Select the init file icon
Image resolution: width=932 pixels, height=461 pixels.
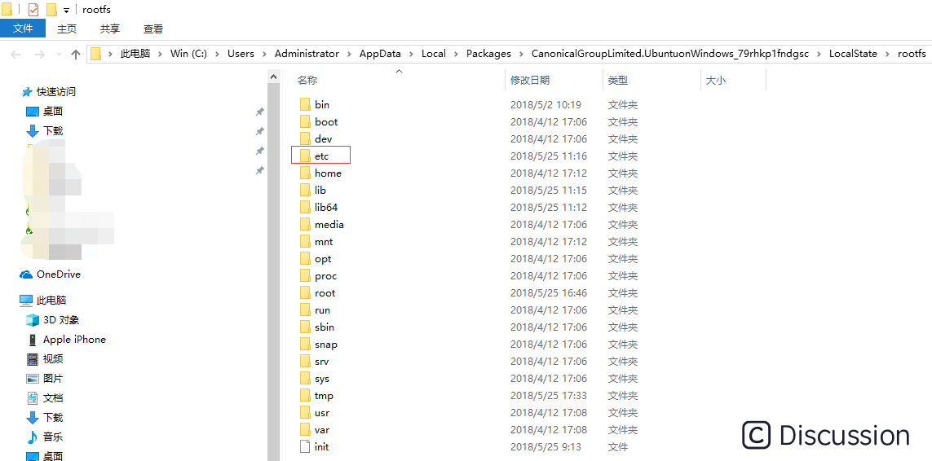tap(305, 446)
